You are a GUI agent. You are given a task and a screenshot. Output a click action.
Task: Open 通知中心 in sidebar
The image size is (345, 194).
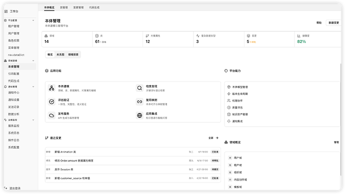[x=13, y=92]
